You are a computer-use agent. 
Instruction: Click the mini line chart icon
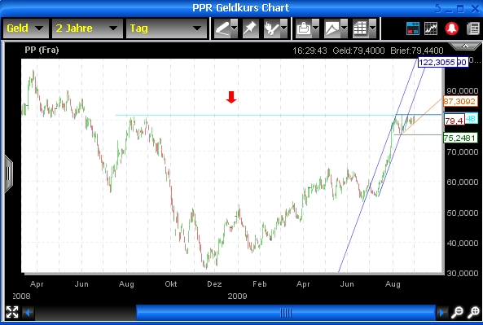coord(431,29)
